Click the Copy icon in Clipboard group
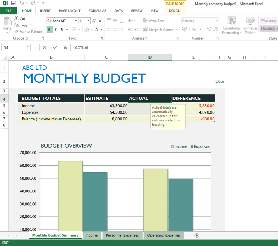 (16, 25)
